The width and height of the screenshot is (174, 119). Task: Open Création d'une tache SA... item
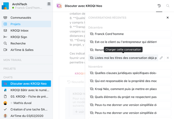coord(26,109)
